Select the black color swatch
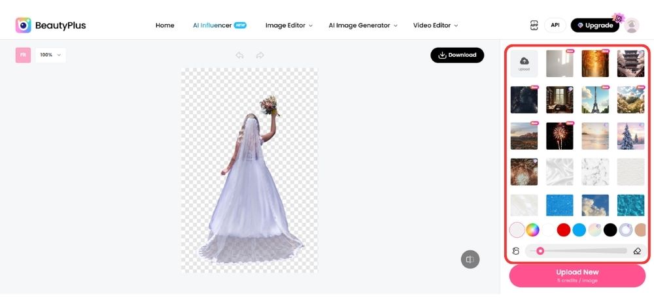The image size is (654, 307). pos(610,229)
